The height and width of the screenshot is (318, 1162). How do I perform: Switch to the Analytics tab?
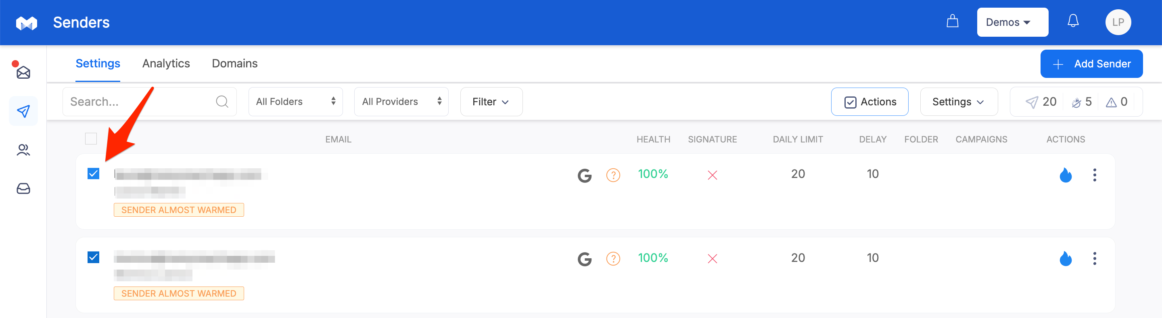click(166, 64)
